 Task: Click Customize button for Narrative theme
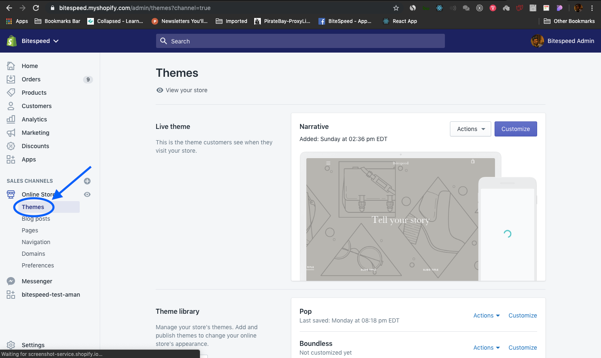(x=515, y=129)
